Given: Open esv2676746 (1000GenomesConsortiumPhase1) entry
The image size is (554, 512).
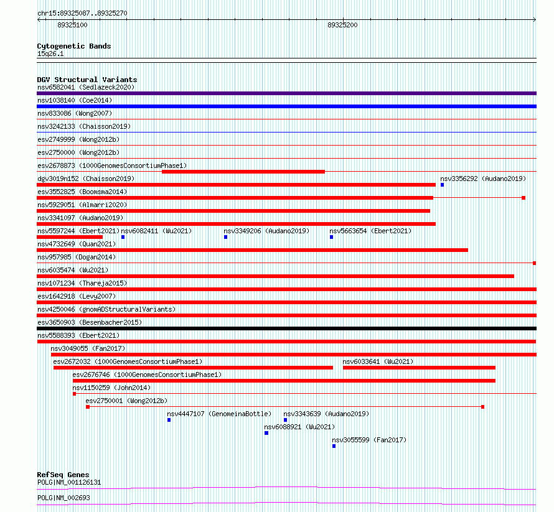Looking at the screenshot, I should coord(147,375).
